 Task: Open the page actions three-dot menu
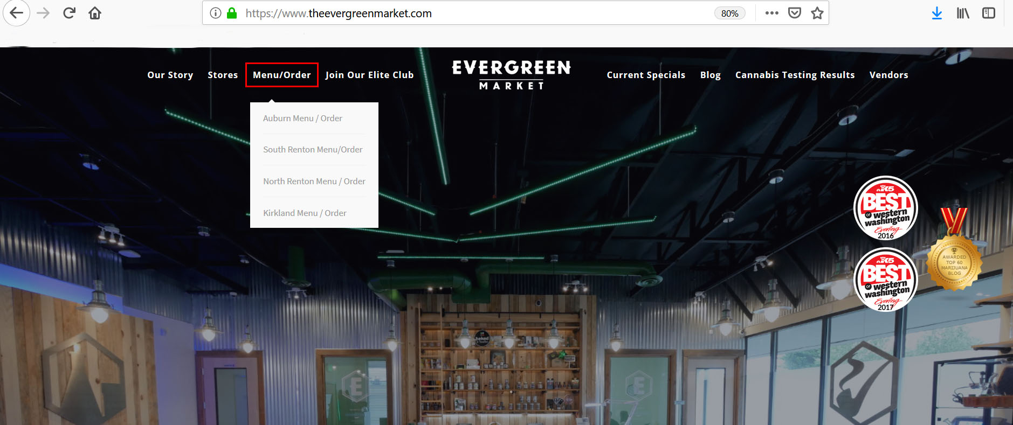[x=771, y=13]
